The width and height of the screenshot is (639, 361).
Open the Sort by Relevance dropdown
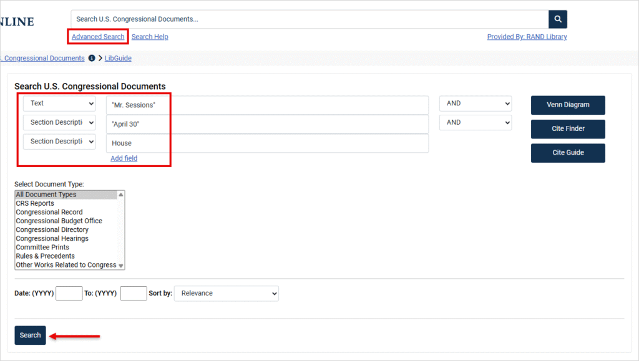pyautogui.click(x=226, y=294)
